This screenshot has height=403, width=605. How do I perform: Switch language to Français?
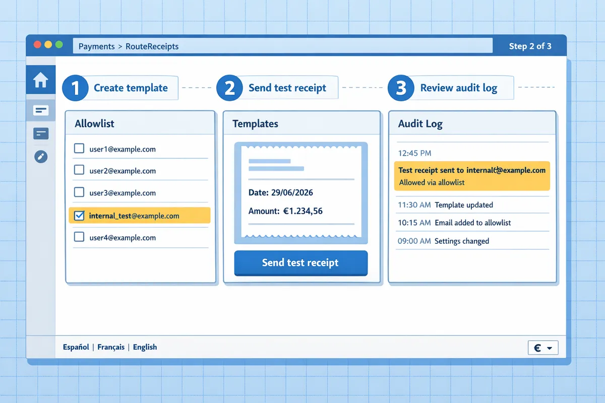112,347
